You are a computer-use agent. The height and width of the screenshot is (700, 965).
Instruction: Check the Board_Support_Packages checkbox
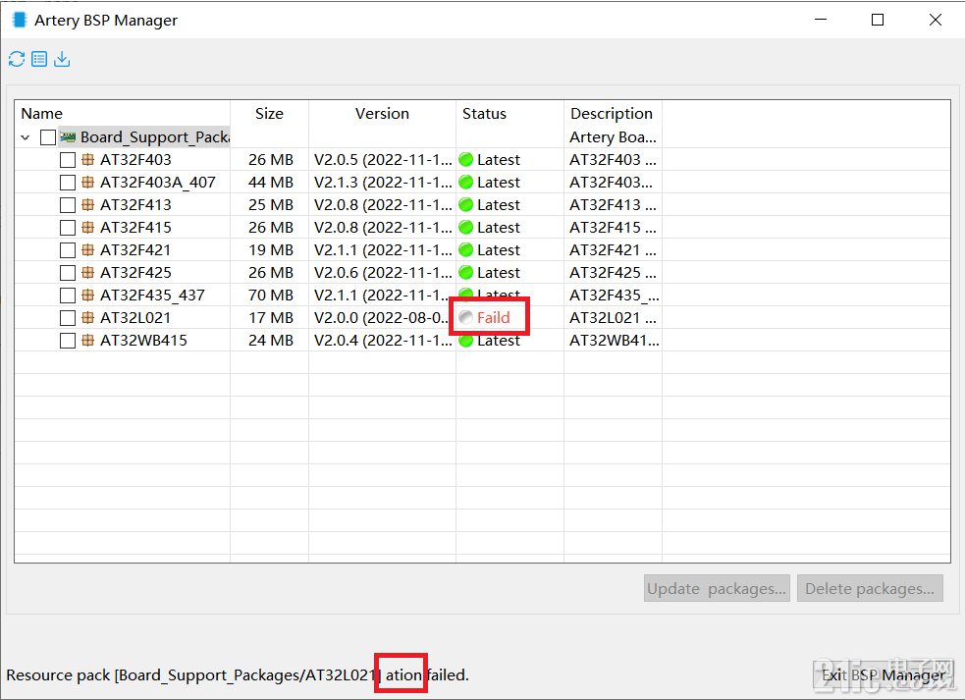[48, 136]
